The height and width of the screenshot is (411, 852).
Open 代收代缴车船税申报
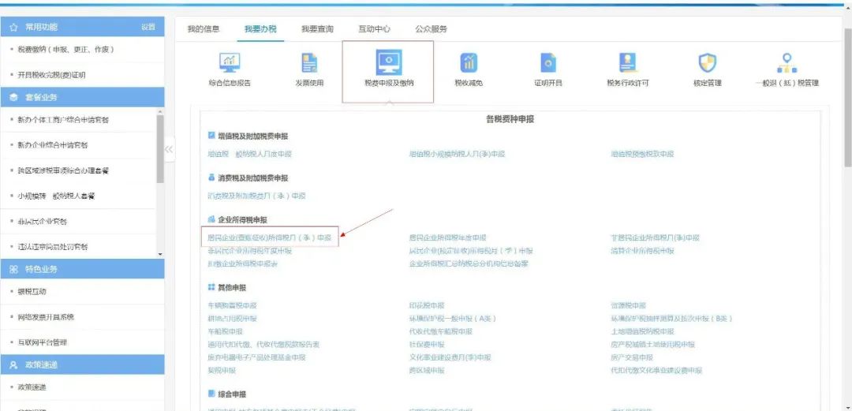441,331
